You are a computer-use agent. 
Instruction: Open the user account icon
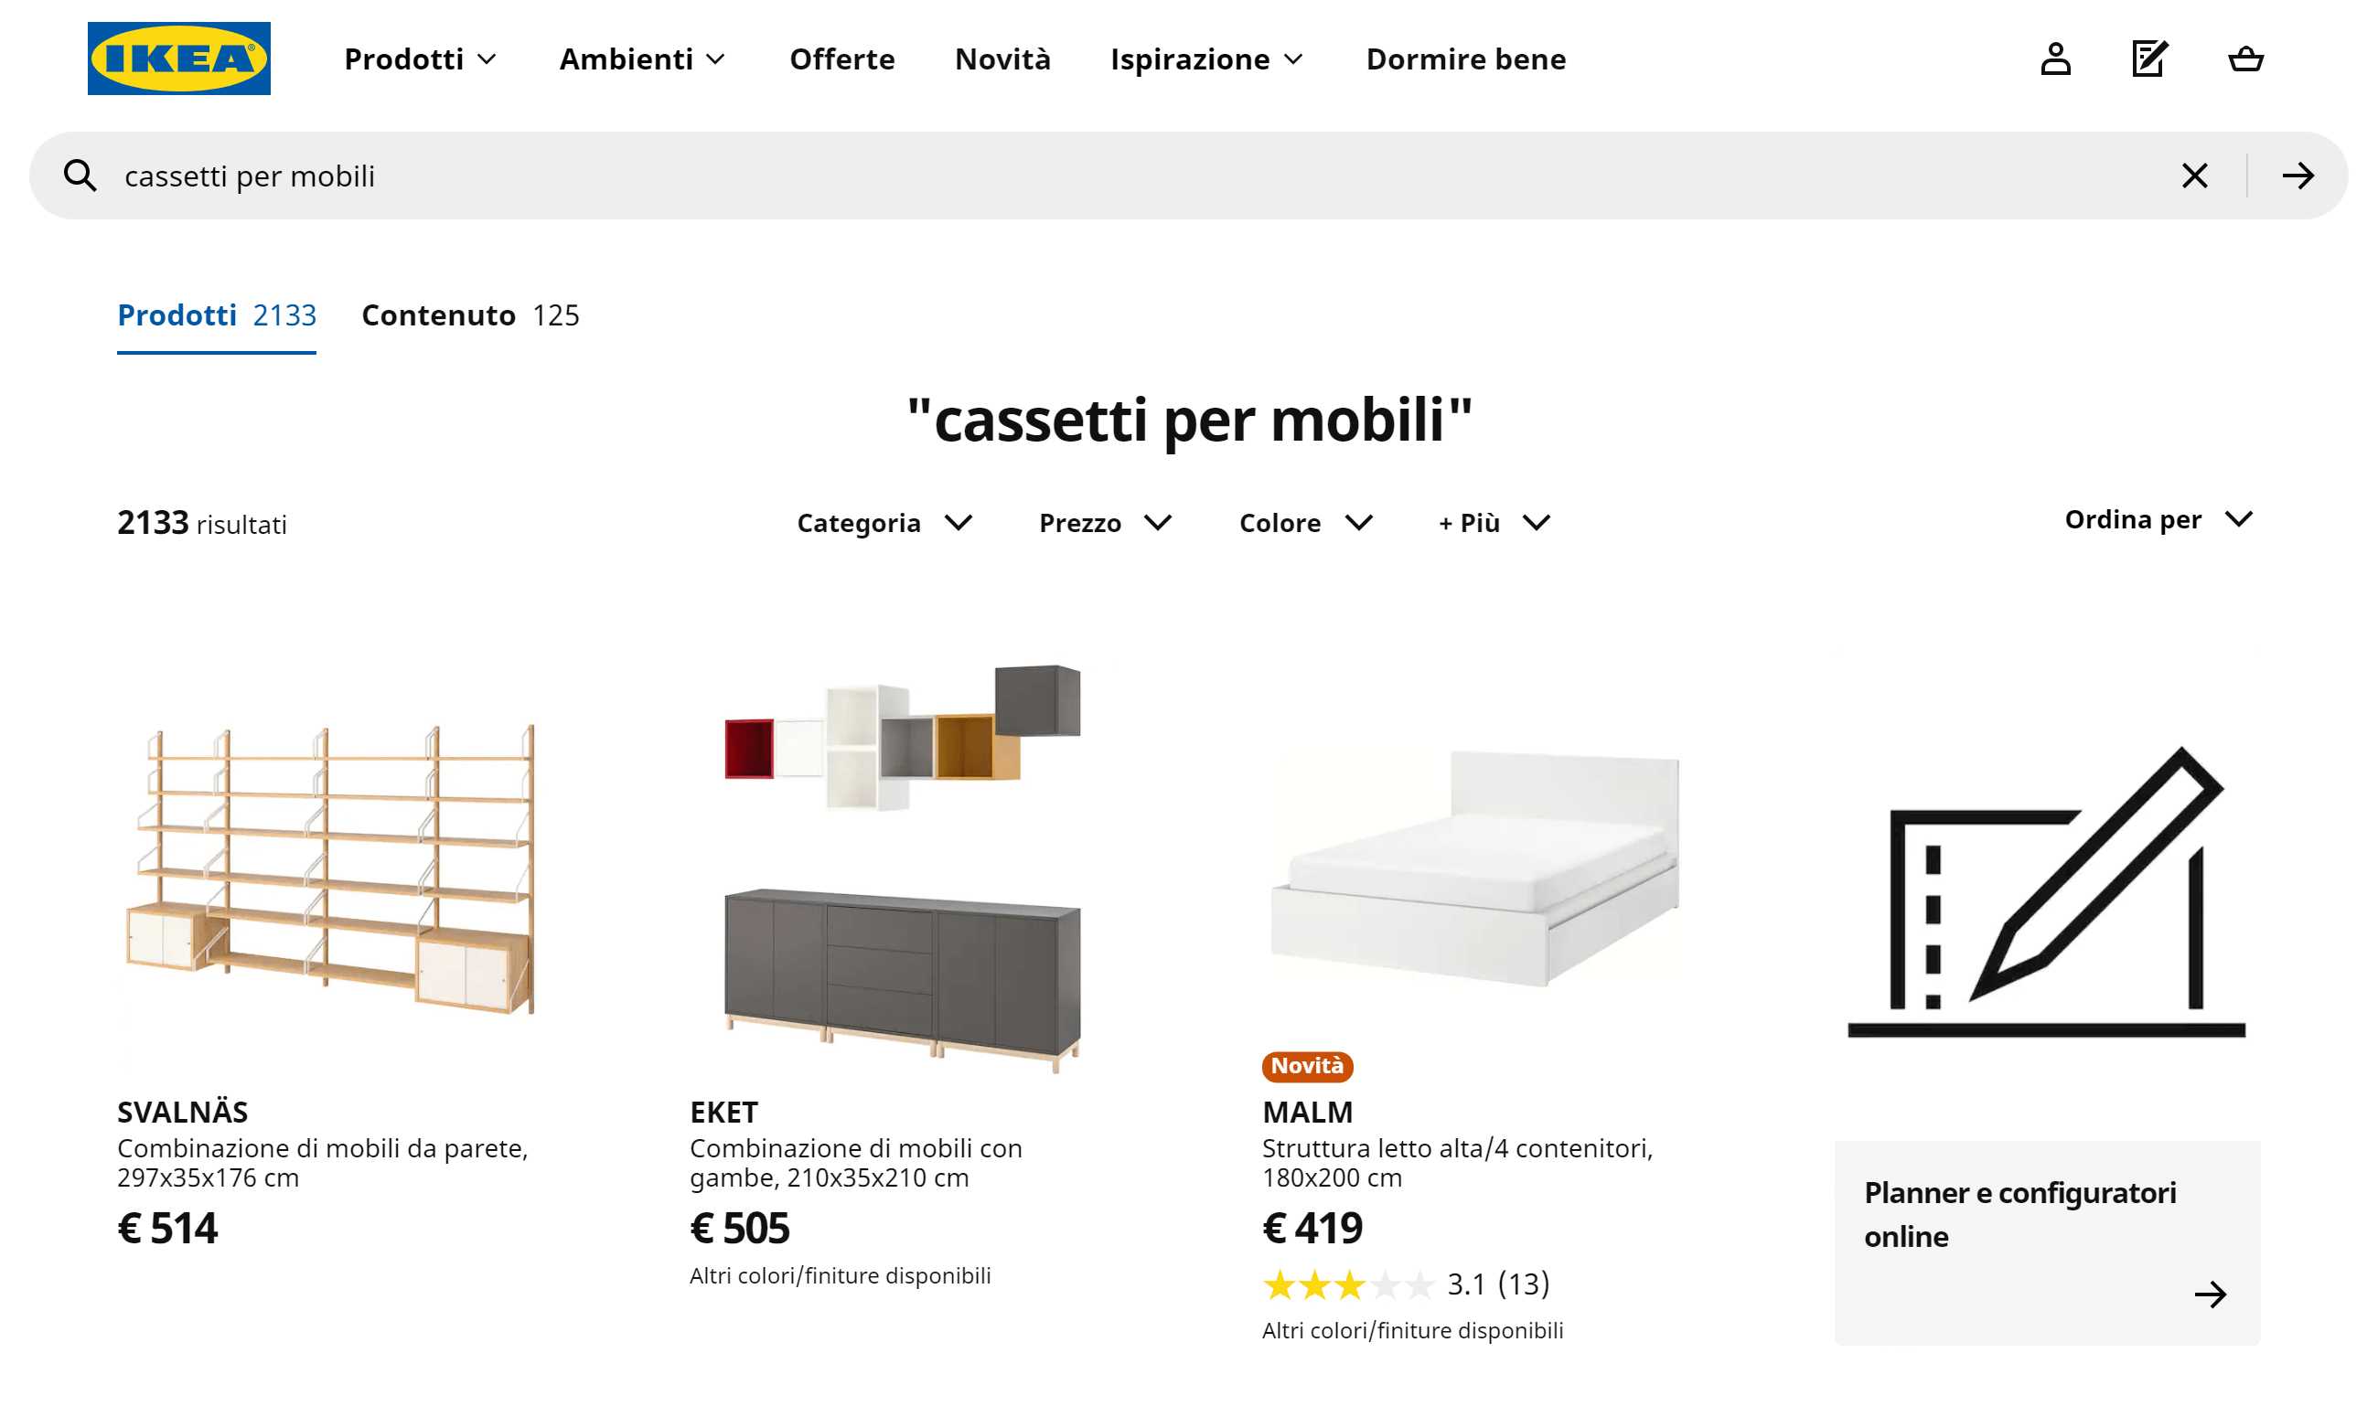tap(2055, 59)
